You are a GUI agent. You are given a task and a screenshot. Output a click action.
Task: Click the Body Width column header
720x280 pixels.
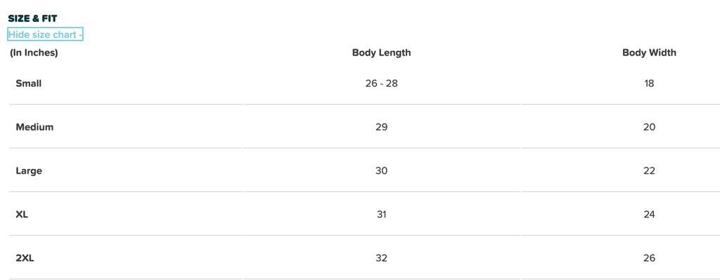649,53
